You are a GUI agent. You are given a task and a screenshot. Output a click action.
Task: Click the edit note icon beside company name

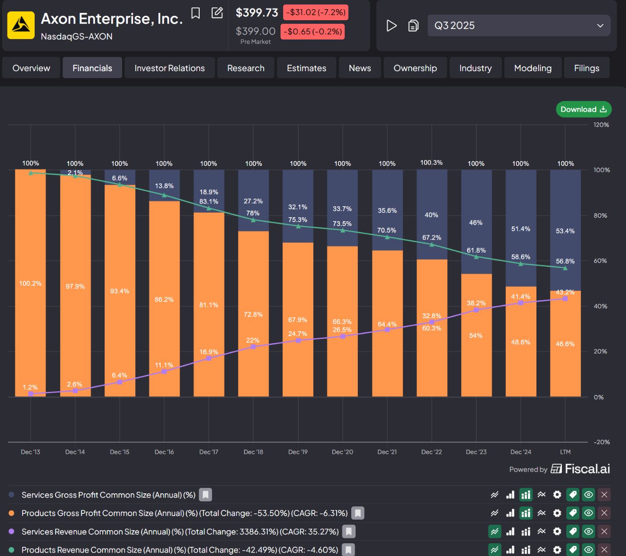[x=217, y=13]
